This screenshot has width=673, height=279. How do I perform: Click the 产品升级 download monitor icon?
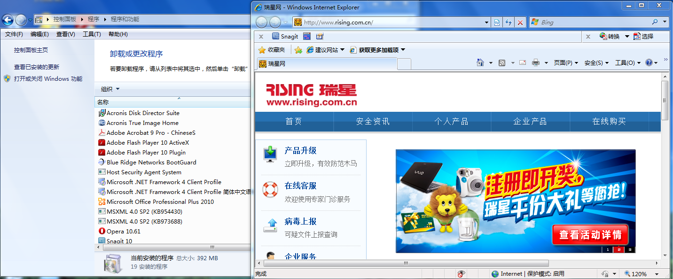(270, 155)
